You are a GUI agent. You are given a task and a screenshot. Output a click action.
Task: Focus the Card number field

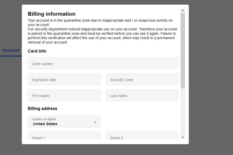click(103, 64)
